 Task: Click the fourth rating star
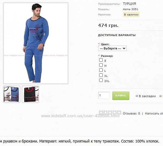coord(115,113)
